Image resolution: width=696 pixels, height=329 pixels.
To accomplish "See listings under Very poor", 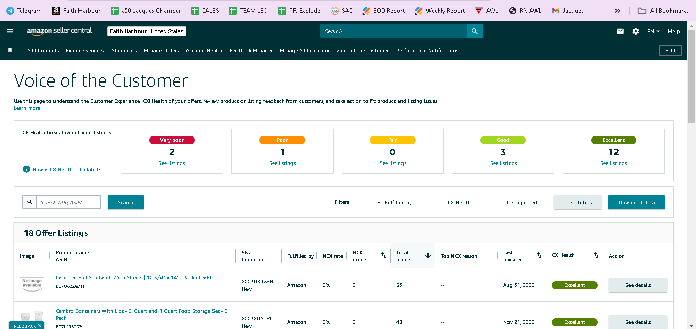I will click(x=172, y=163).
